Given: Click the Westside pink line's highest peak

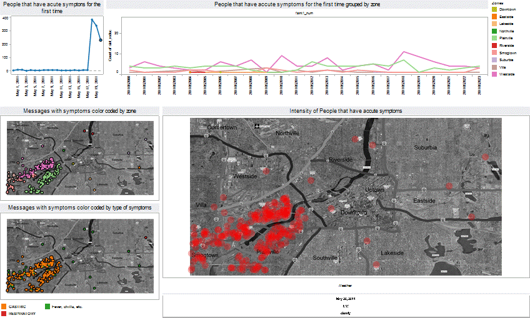Looking at the screenshot, I should [403, 52].
